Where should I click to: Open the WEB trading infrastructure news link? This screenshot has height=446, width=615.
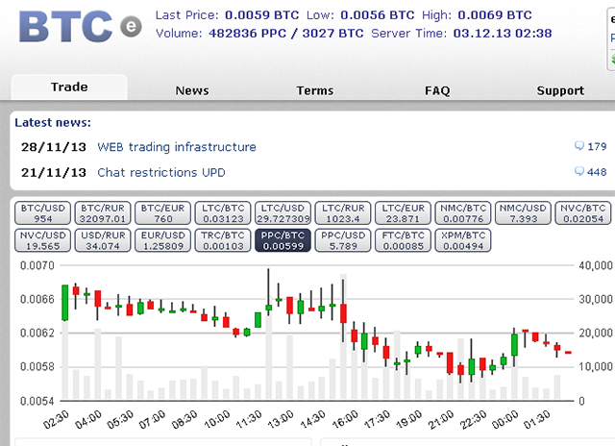pos(177,147)
